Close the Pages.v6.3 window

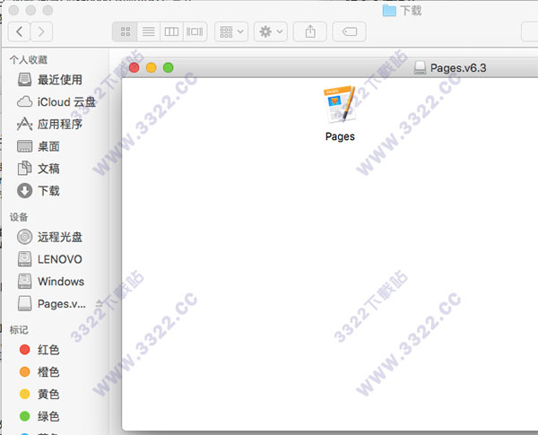tap(134, 67)
